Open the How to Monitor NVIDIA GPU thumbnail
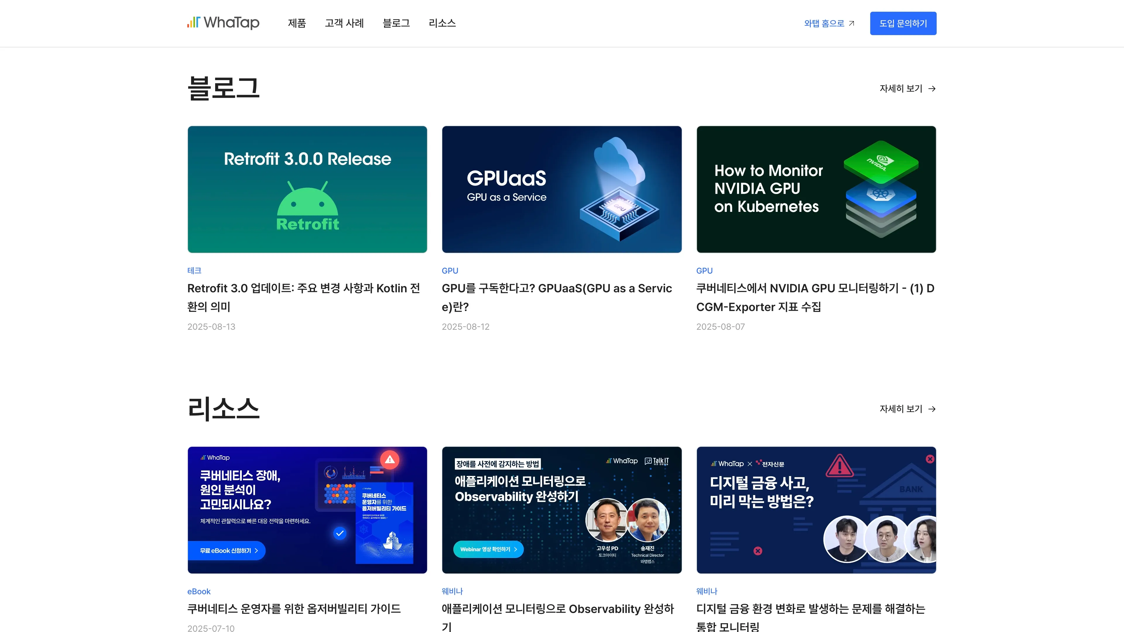 816,189
